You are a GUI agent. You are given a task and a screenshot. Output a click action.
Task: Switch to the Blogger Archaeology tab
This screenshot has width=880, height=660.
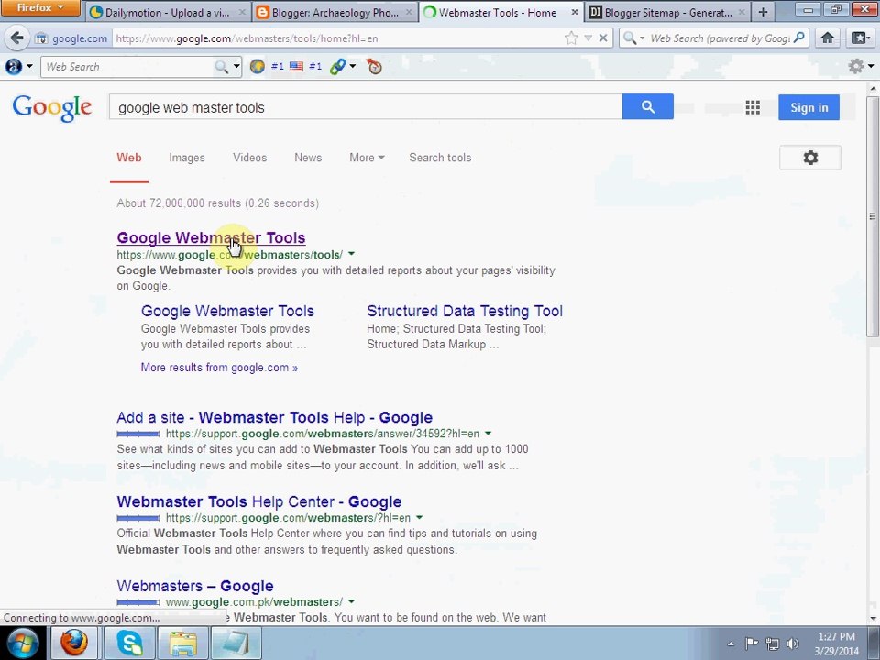click(x=335, y=12)
